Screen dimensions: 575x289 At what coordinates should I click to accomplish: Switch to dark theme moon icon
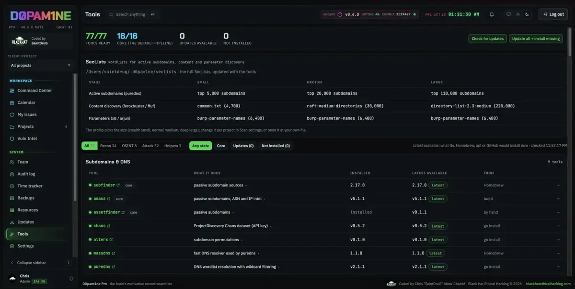pos(527,14)
